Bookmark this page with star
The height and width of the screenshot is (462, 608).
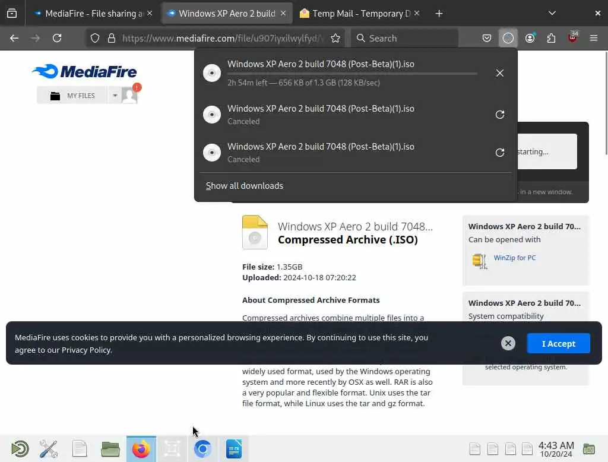click(x=335, y=38)
